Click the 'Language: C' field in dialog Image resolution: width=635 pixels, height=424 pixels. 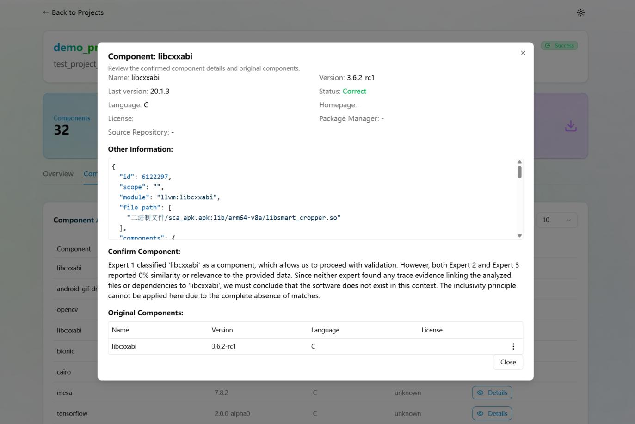[128, 105]
